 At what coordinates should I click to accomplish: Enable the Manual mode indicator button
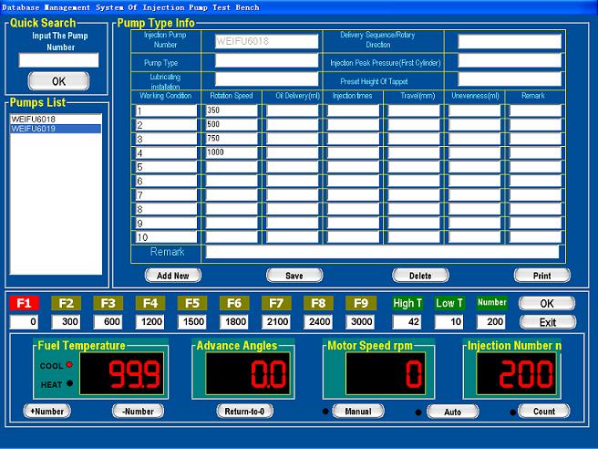pyautogui.click(x=358, y=411)
